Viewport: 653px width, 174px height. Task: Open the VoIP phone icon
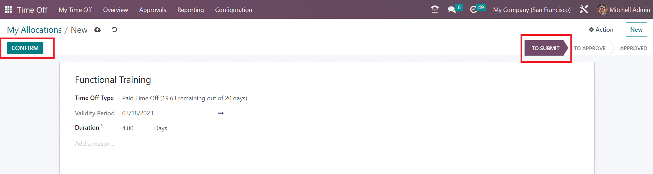pyautogui.click(x=435, y=10)
